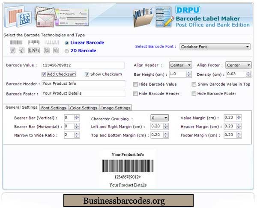257x208 pixels.
Task: Click the fourth 2D barcode sample icon
Action: [x=47, y=51]
